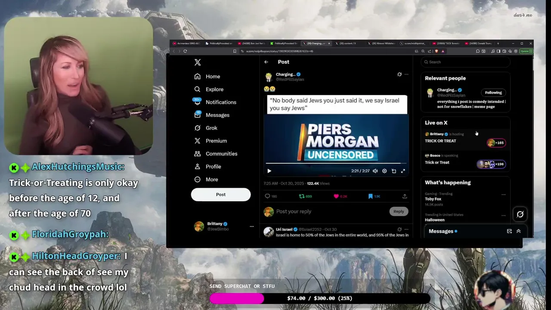Compose new message in Messages drawer
Screen dimensions: 551x310
point(509,231)
